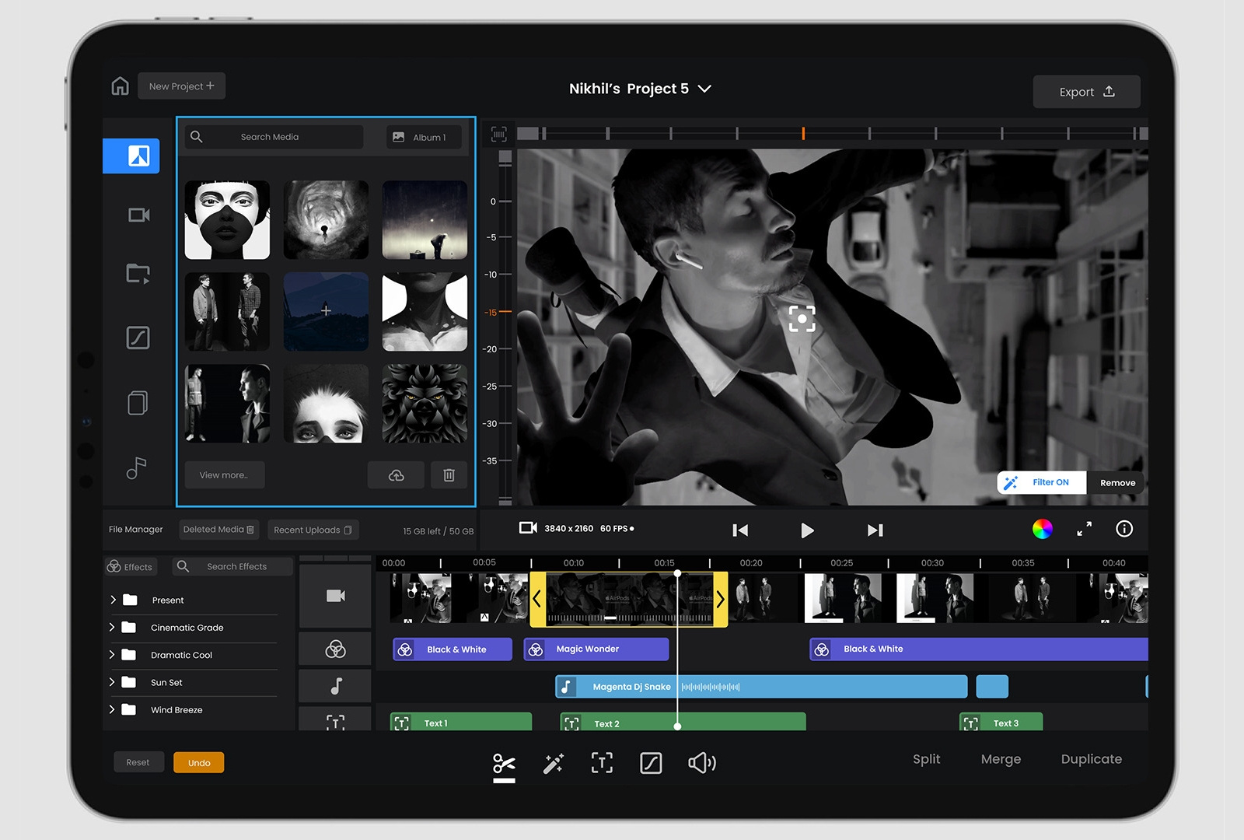Toggle the Album 1 view in media panel
Screen dimensions: 1244x840
422,137
